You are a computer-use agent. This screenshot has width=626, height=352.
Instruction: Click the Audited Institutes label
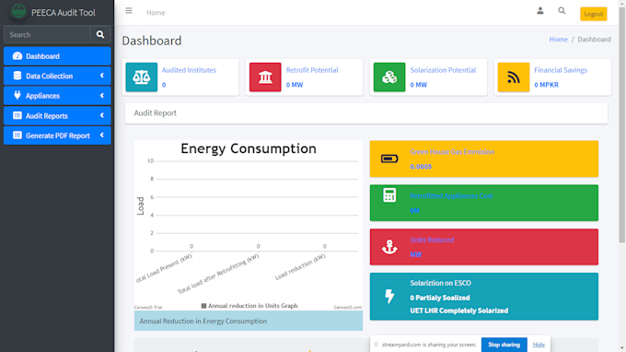coord(189,70)
